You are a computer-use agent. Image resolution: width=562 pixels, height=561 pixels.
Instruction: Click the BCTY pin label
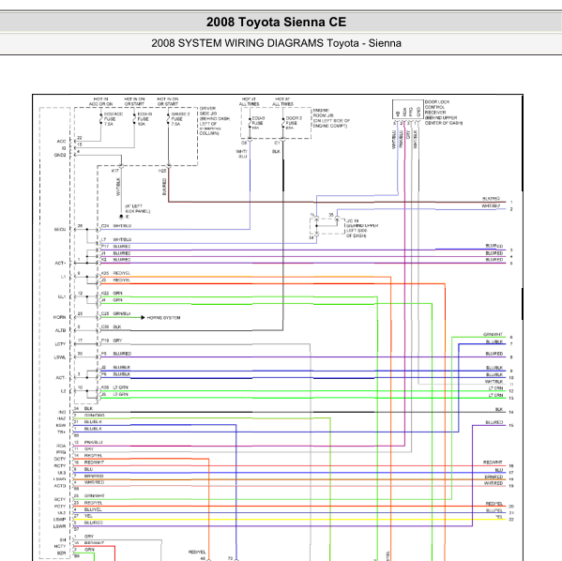(x=60, y=500)
